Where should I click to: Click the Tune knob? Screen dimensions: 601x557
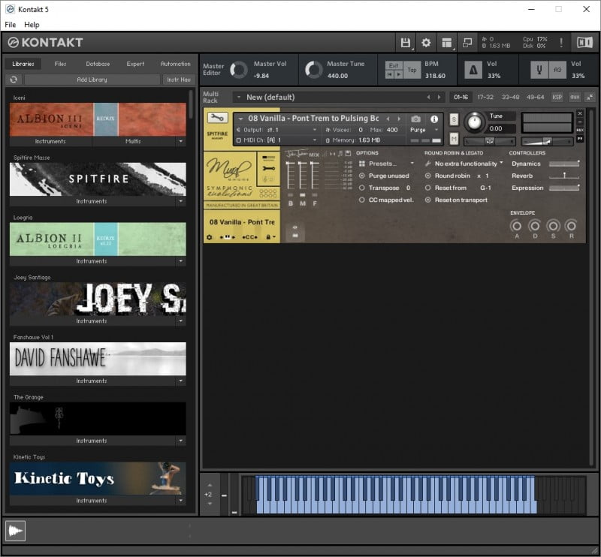click(x=475, y=122)
